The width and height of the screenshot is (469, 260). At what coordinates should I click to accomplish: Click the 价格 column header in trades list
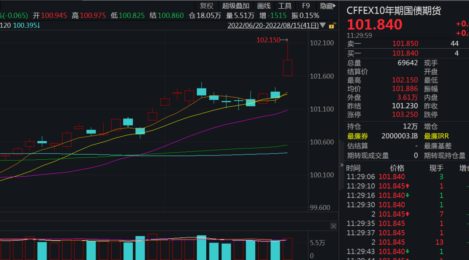click(397, 168)
